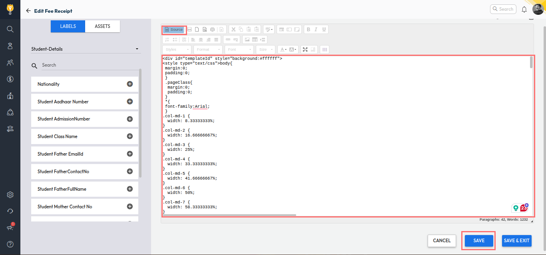The image size is (546, 255).
Task: Add the Nationality label with plus icon
Action: click(130, 84)
